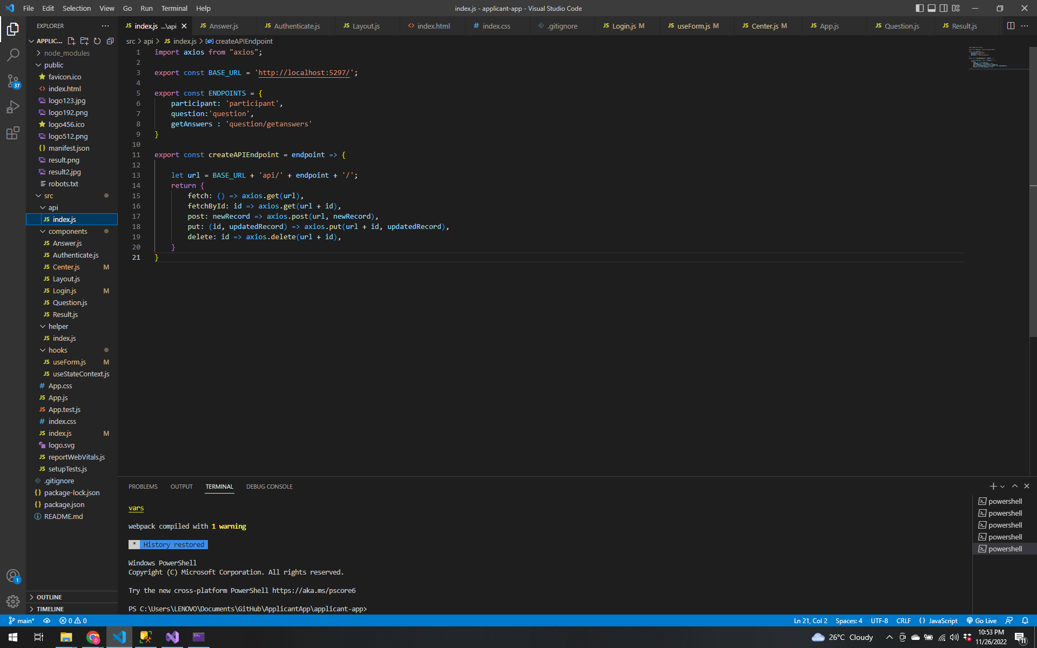Toggle the primary sidebar visibility

click(919, 8)
